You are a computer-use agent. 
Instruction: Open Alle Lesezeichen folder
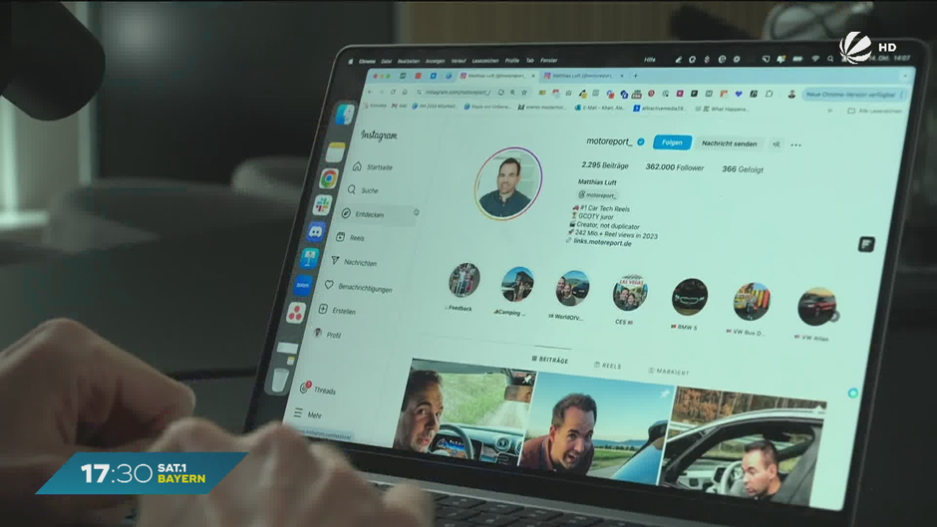pyautogui.click(x=874, y=112)
